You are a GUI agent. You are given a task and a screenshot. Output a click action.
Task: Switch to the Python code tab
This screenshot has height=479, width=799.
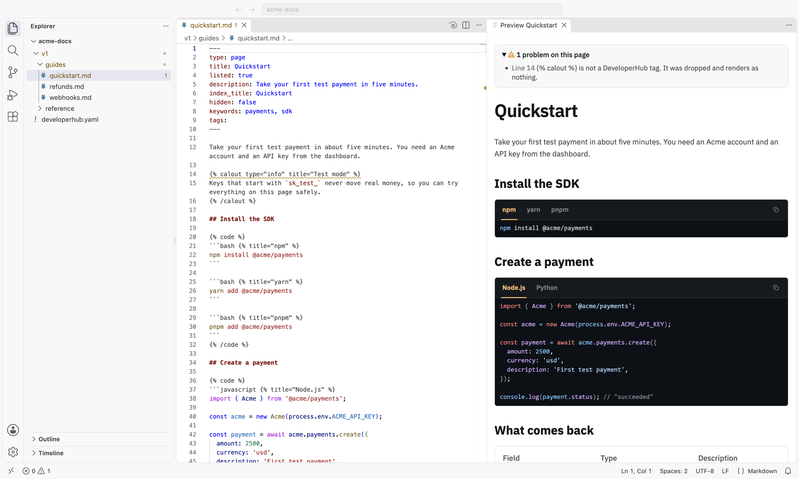[x=547, y=288]
